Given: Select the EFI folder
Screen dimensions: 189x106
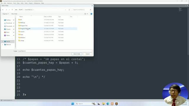Looking at the screenshot, I should (x=21, y=20).
